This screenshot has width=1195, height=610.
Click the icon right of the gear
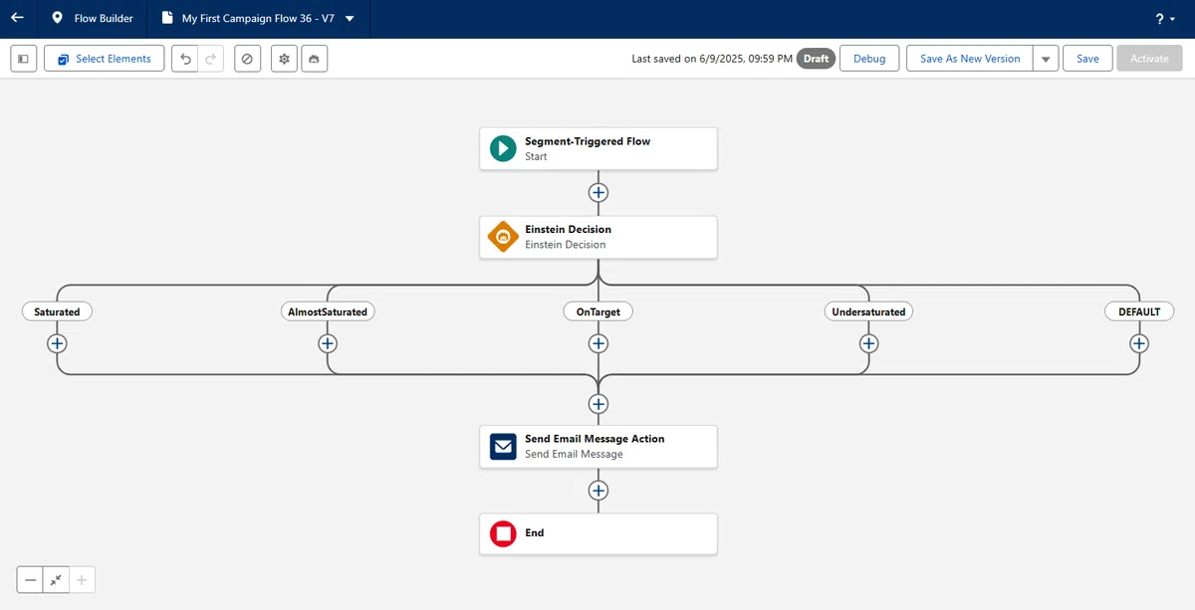[314, 59]
